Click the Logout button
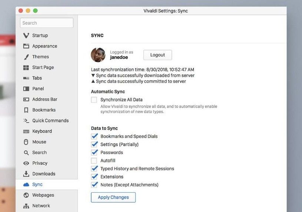The height and width of the screenshot is (212, 302). click(x=157, y=55)
